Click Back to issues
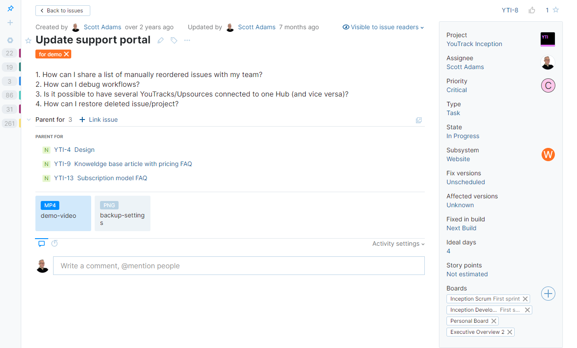This screenshot has width=577, height=348. tap(62, 10)
